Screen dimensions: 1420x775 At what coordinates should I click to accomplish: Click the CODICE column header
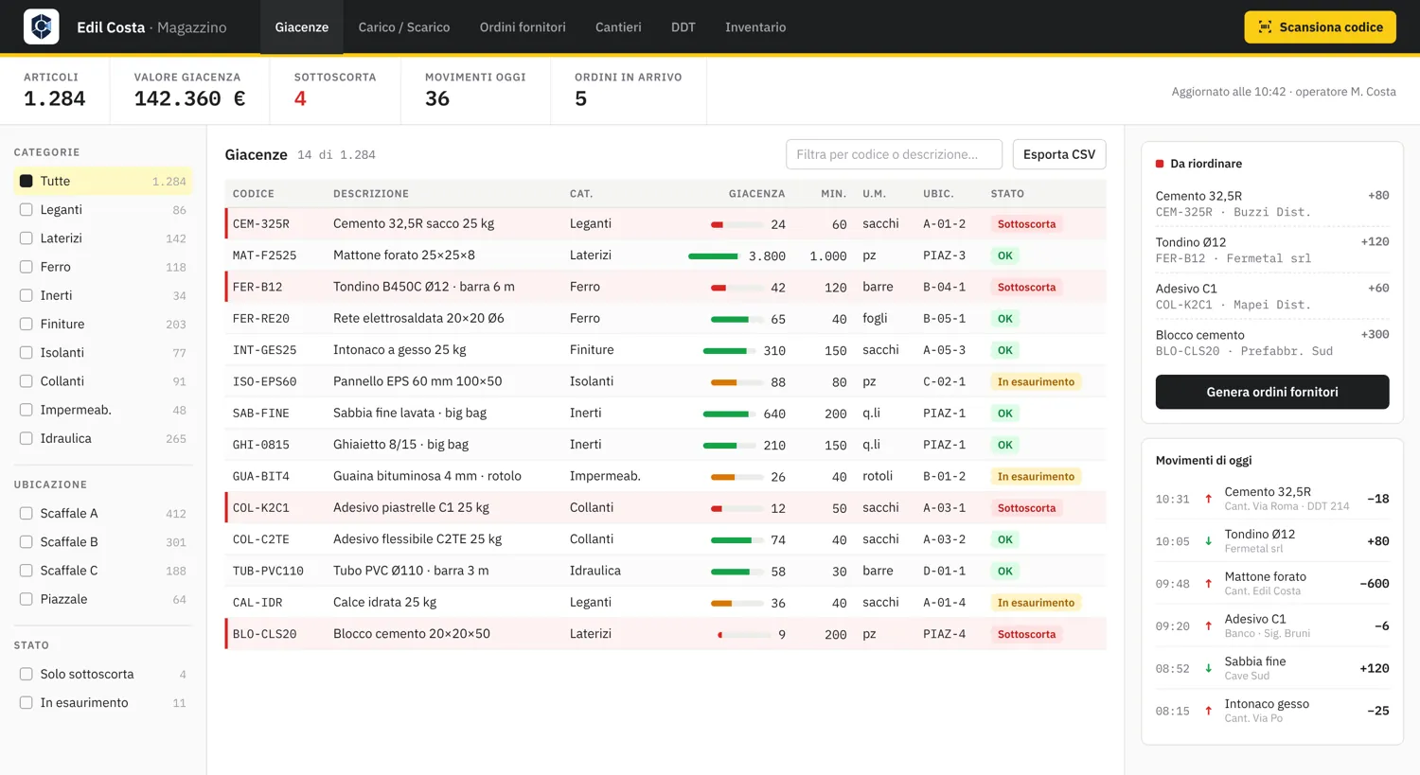254,193
